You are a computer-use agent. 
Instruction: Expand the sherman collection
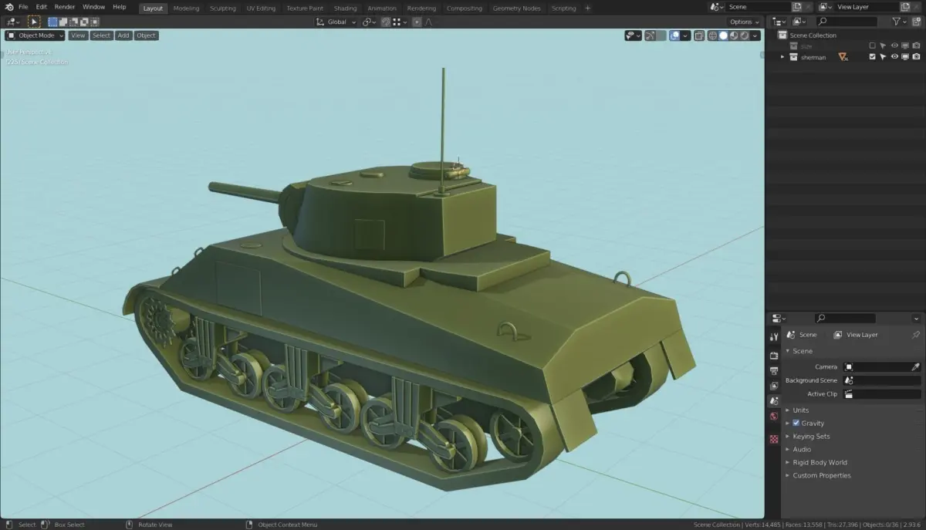pyautogui.click(x=782, y=56)
